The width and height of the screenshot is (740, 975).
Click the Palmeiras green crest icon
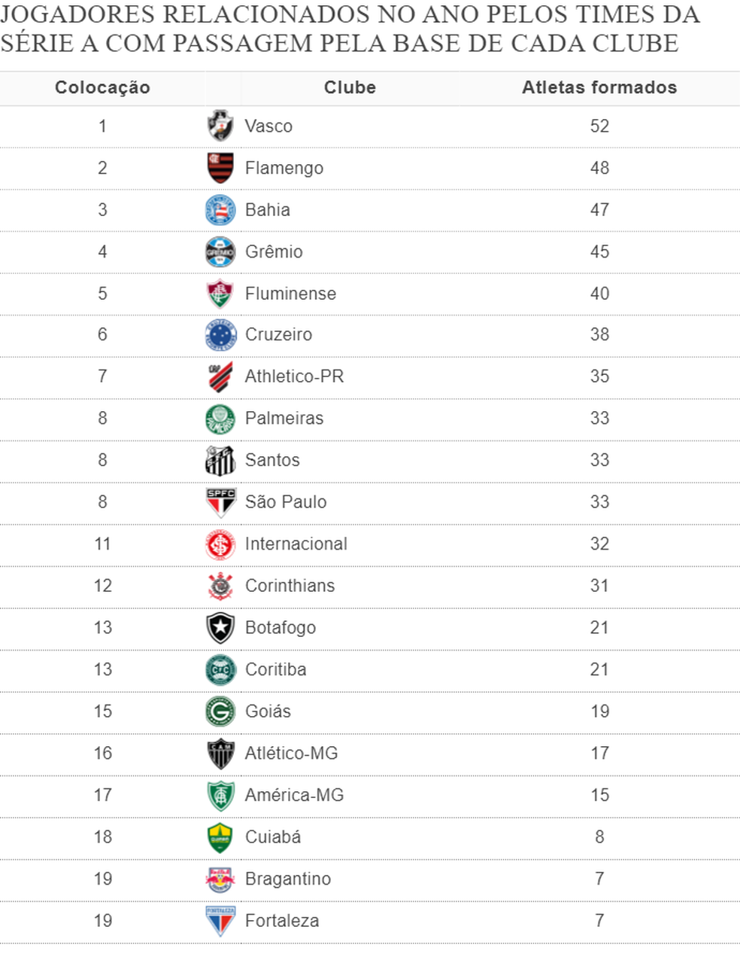pyautogui.click(x=220, y=419)
